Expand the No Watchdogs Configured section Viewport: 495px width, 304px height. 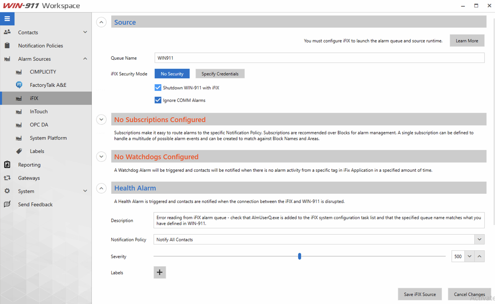tap(101, 157)
